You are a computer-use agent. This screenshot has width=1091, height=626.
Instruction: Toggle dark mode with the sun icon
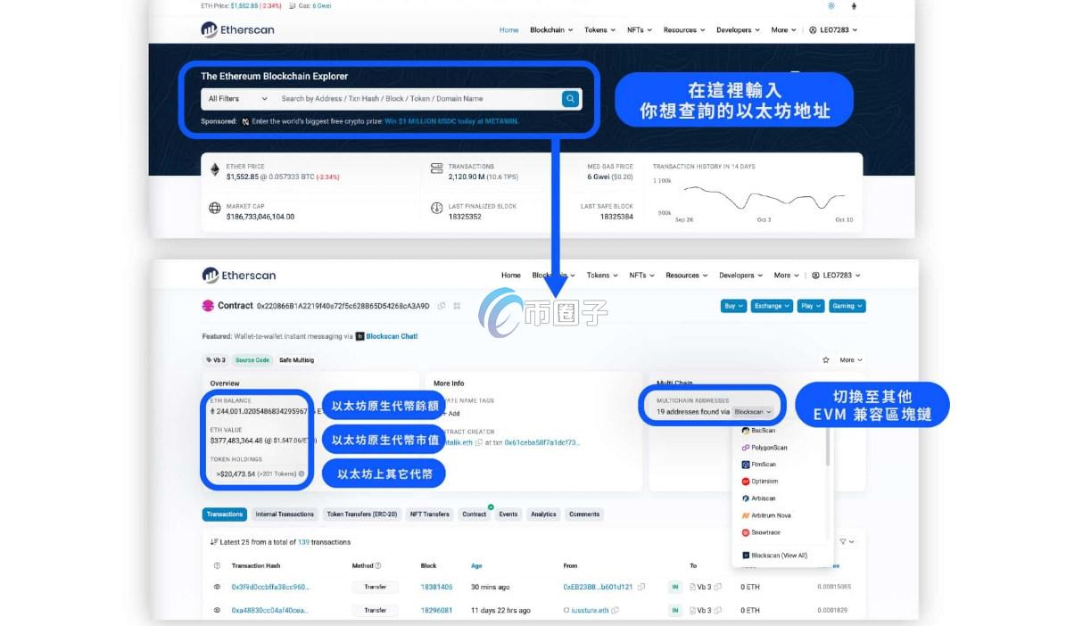830,5
